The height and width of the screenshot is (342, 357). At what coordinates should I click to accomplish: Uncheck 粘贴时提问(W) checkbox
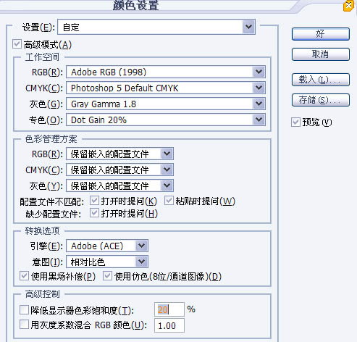169,201
